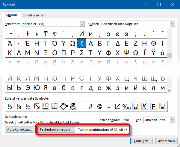Open the Schriftart font dropdown
This screenshot has height=147, width=180.
coord(82,24)
